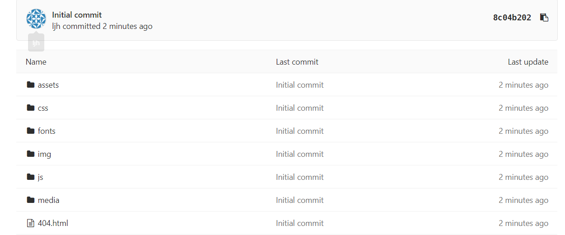
Task: View Initial commit for js row
Action: pyautogui.click(x=300, y=177)
